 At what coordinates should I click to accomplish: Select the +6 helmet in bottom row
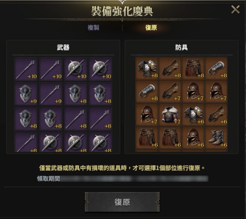click(x=193, y=137)
